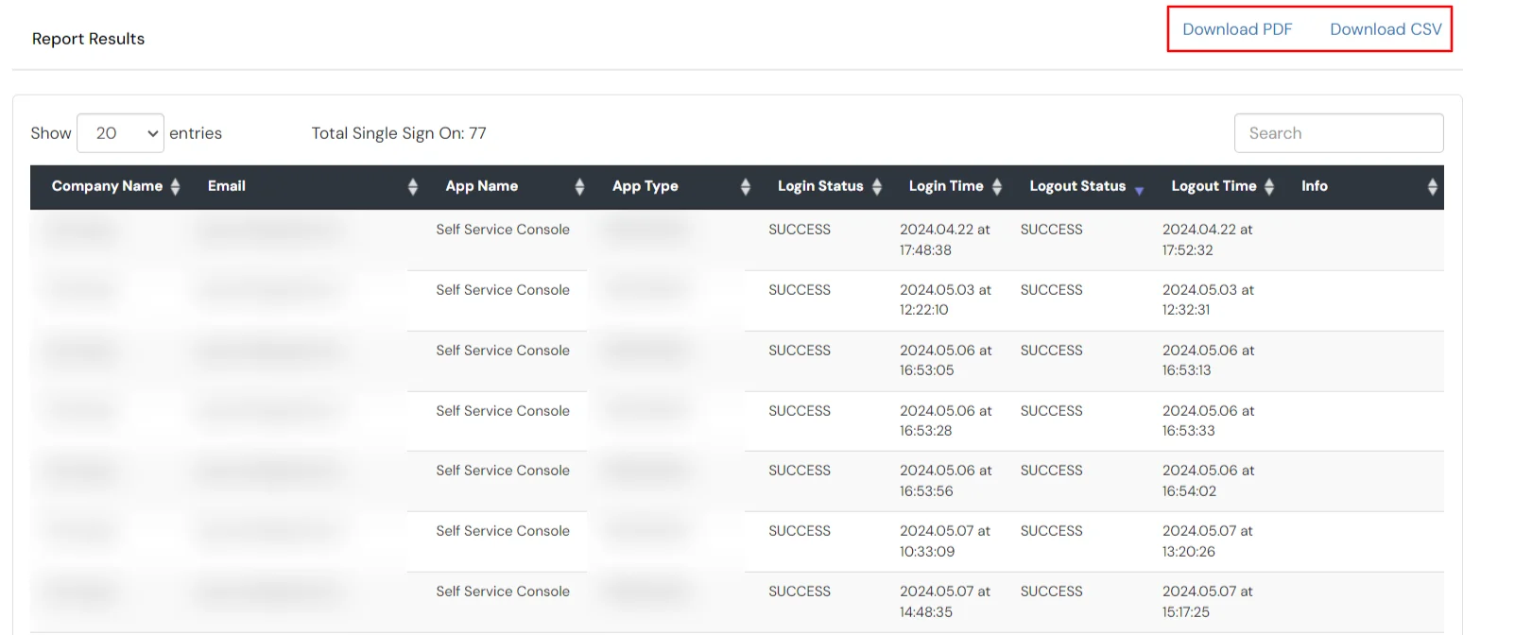Click the Logout Status header label
This screenshot has width=1515, height=635.
tap(1077, 186)
